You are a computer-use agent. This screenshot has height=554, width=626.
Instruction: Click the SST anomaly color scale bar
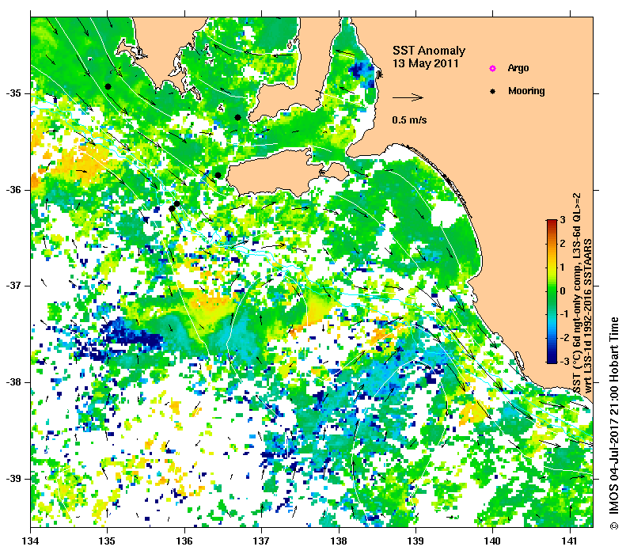(x=552, y=291)
